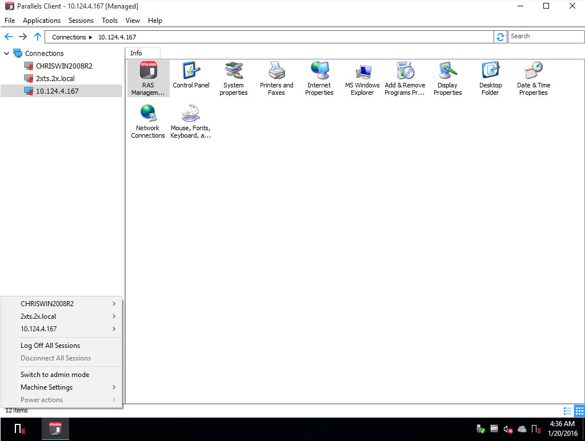
Task: Expand Machine Settings submenu
Action: coord(46,387)
